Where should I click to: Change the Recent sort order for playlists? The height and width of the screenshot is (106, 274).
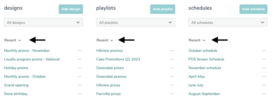click(105, 40)
